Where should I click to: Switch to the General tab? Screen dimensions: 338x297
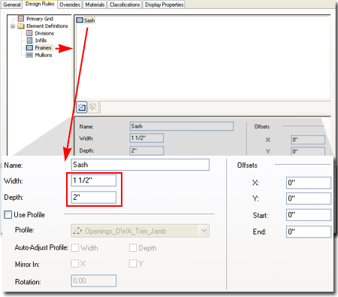[11, 5]
